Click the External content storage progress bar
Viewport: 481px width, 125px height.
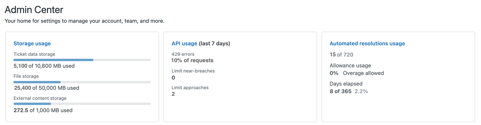coord(82,104)
